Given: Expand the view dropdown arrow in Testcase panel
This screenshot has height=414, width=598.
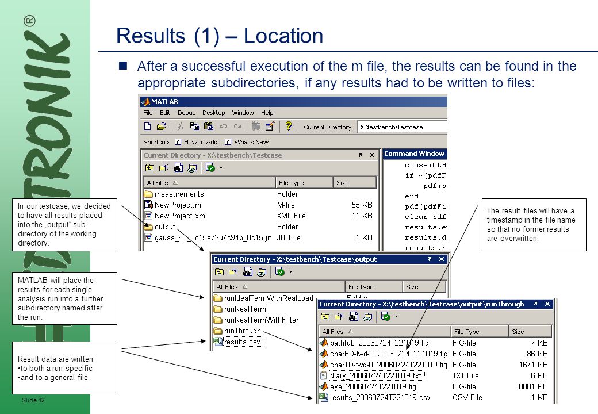Looking at the screenshot, I should tap(221, 168).
